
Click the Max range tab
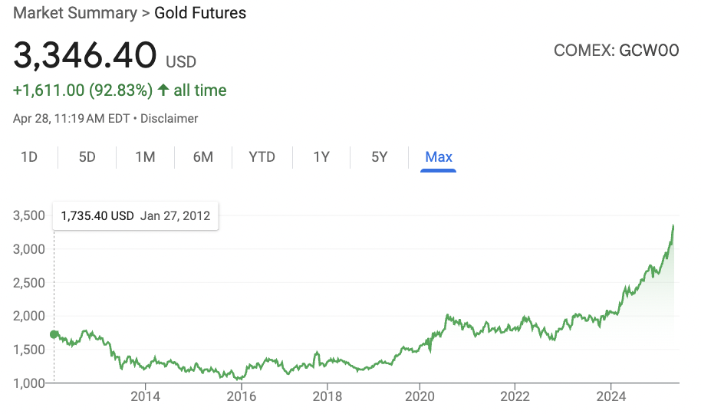[x=439, y=157]
